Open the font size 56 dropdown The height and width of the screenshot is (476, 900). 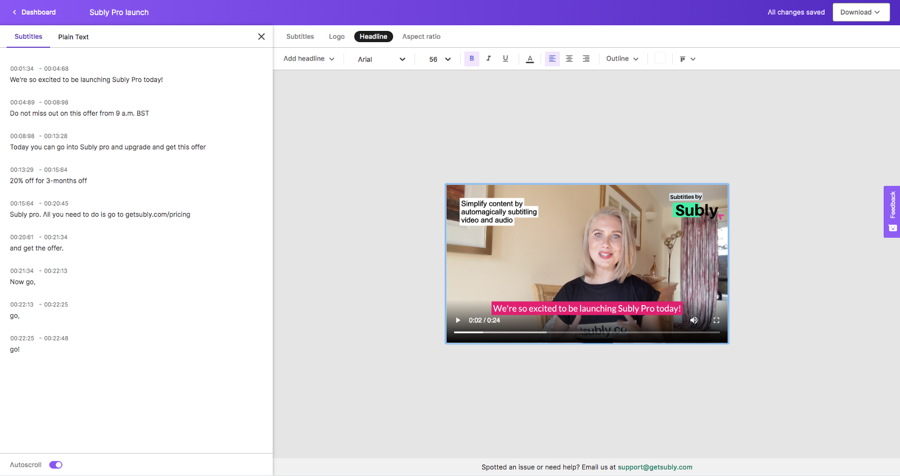tap(439, 59)
